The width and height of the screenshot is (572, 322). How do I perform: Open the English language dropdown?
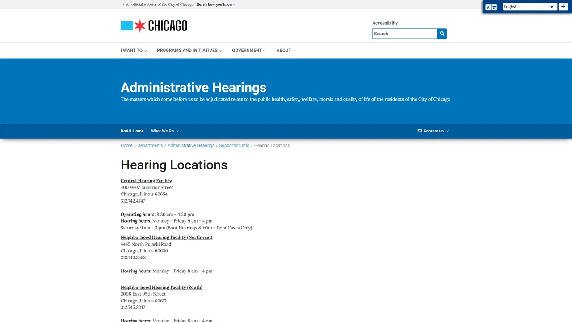530,7
